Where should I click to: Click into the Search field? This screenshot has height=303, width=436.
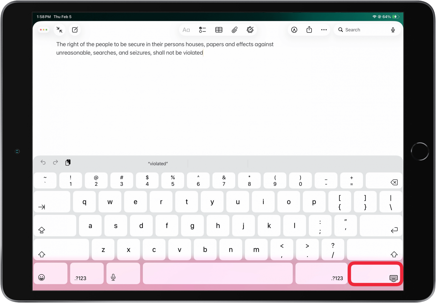pyautogui.click(x=367, y=30)
